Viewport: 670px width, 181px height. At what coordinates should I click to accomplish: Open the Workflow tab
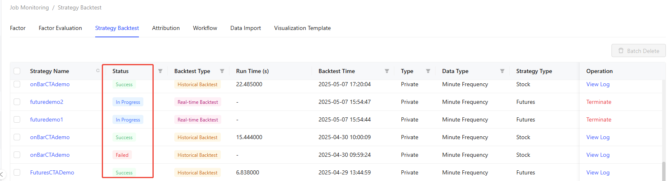point(205,28)
